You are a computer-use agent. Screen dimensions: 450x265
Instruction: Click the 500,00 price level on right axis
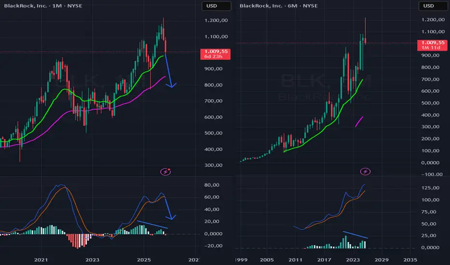430,103
